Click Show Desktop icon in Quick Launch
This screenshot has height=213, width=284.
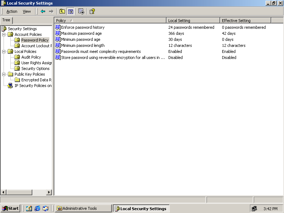tap(29, 208)
